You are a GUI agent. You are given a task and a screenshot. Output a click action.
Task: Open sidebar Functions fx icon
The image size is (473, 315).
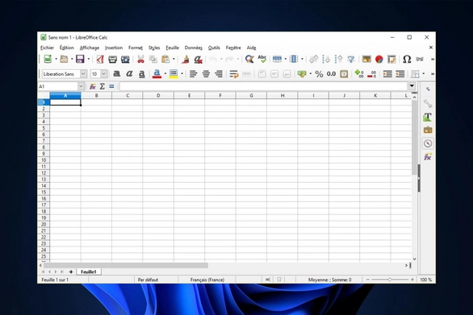(428, 156)
